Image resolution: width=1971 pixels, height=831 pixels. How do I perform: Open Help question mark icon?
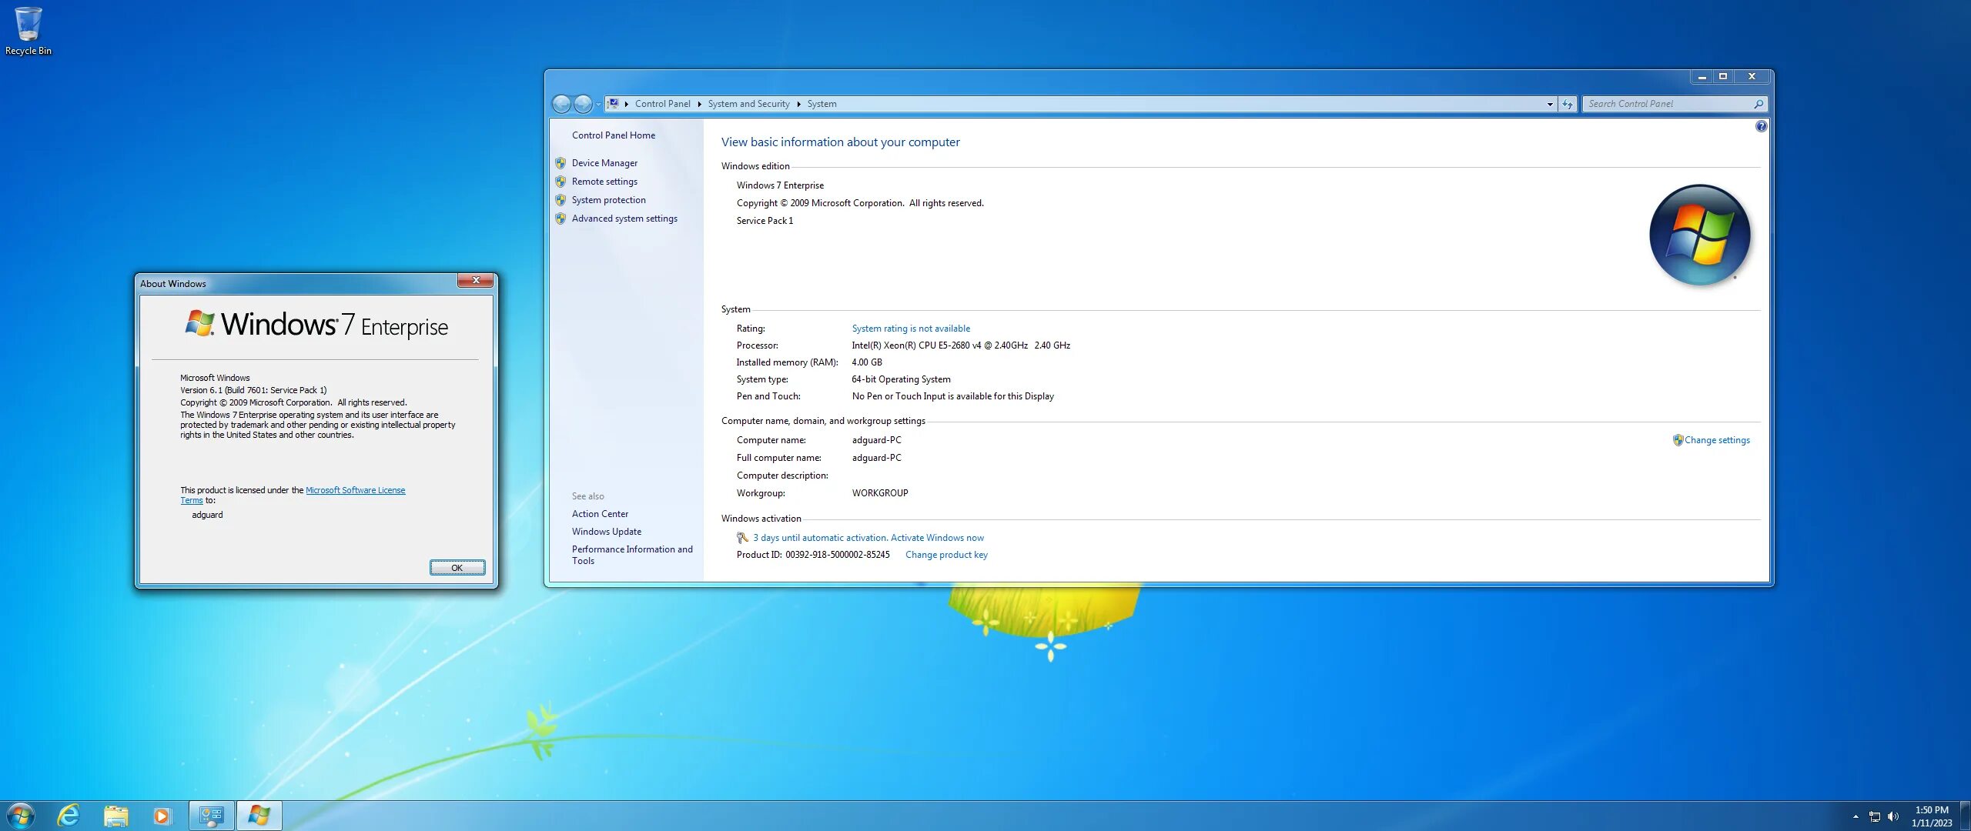pos(1762,126)
